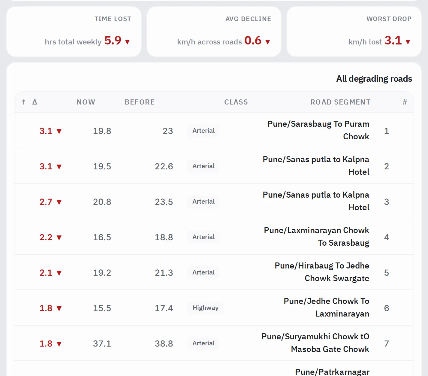Select Pune/Laxminarayan Chowk To Sarasbaug segment
The image size is (428, 376).
(x=316, y=237)
